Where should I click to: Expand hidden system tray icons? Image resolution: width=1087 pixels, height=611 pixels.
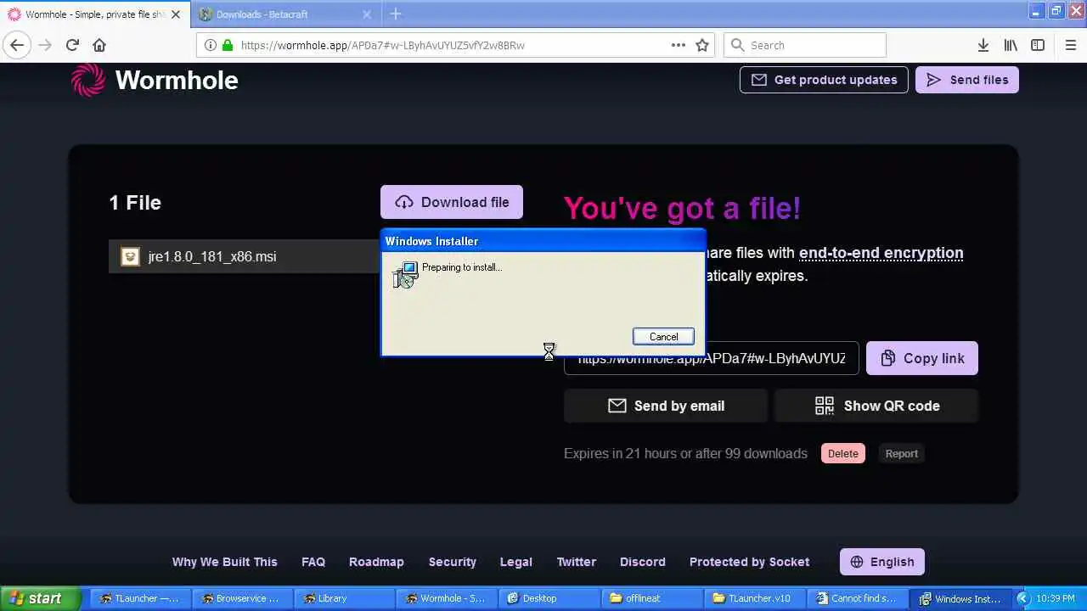pyautogui.click(x=1022, y=598)
